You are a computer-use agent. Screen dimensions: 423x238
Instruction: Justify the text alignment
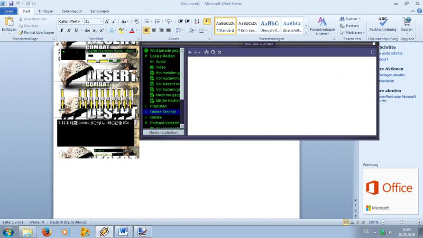[168, 31]
